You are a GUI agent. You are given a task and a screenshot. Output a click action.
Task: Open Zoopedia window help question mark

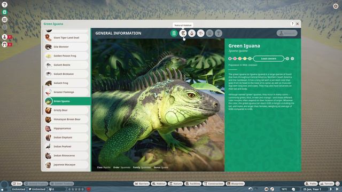pyautogui.click(x=292, y=23)
